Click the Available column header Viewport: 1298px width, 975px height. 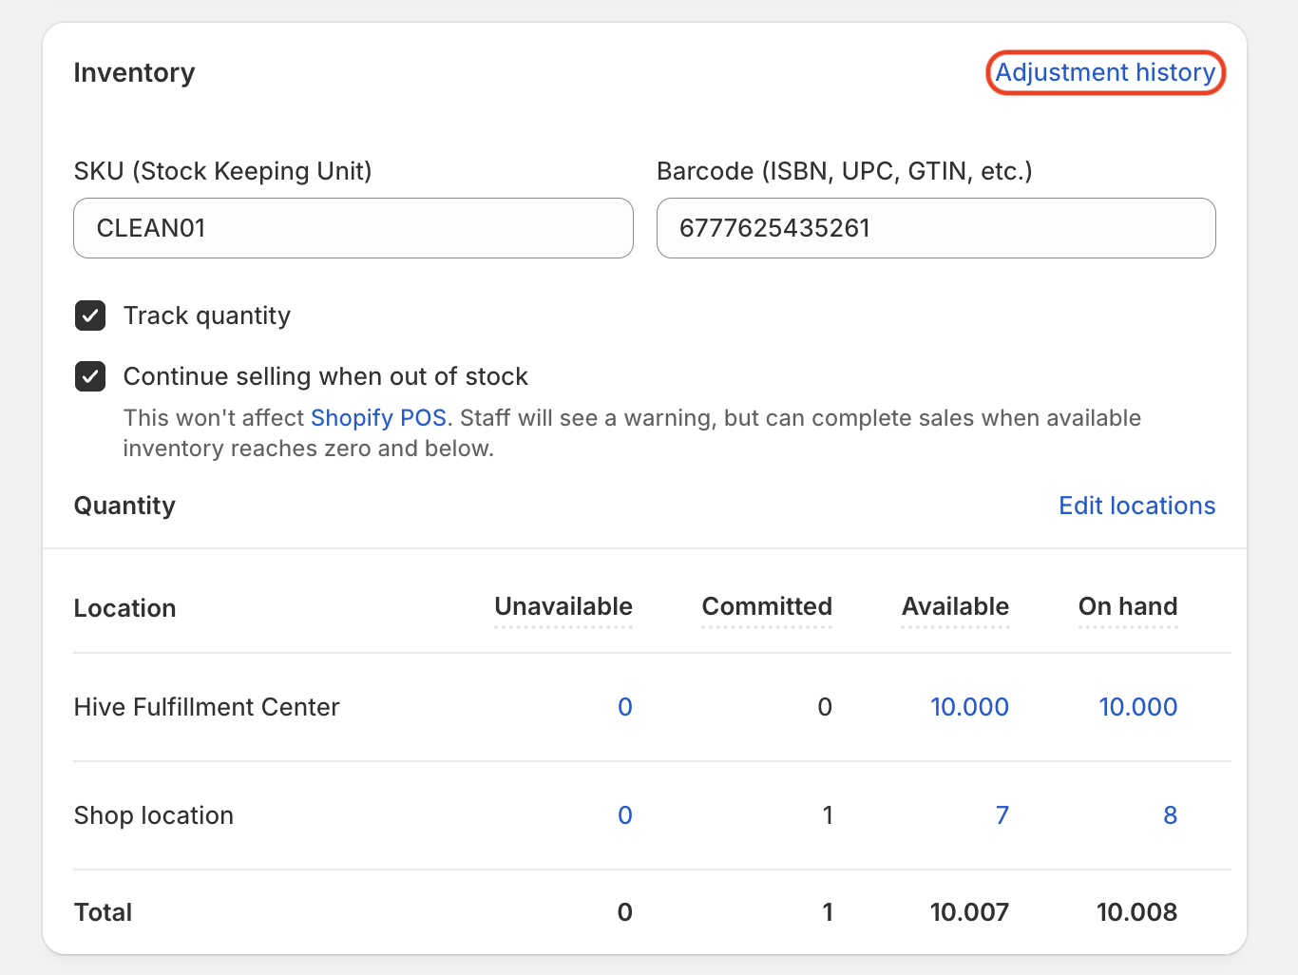955,607
